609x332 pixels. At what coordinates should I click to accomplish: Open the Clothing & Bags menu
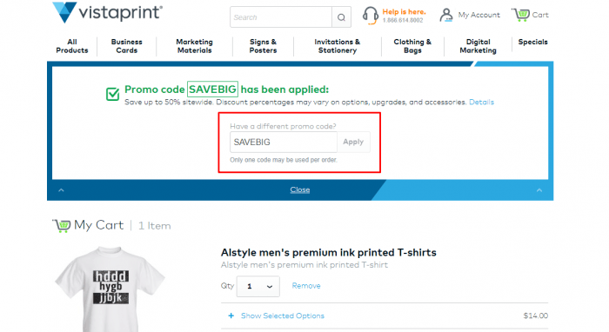[412, 46]
